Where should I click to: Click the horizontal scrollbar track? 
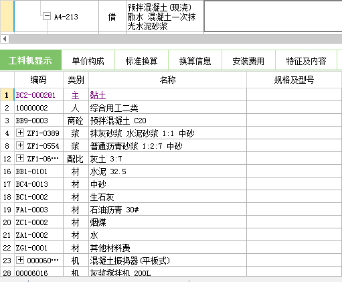pyautogui.click(x=175, y=39)
